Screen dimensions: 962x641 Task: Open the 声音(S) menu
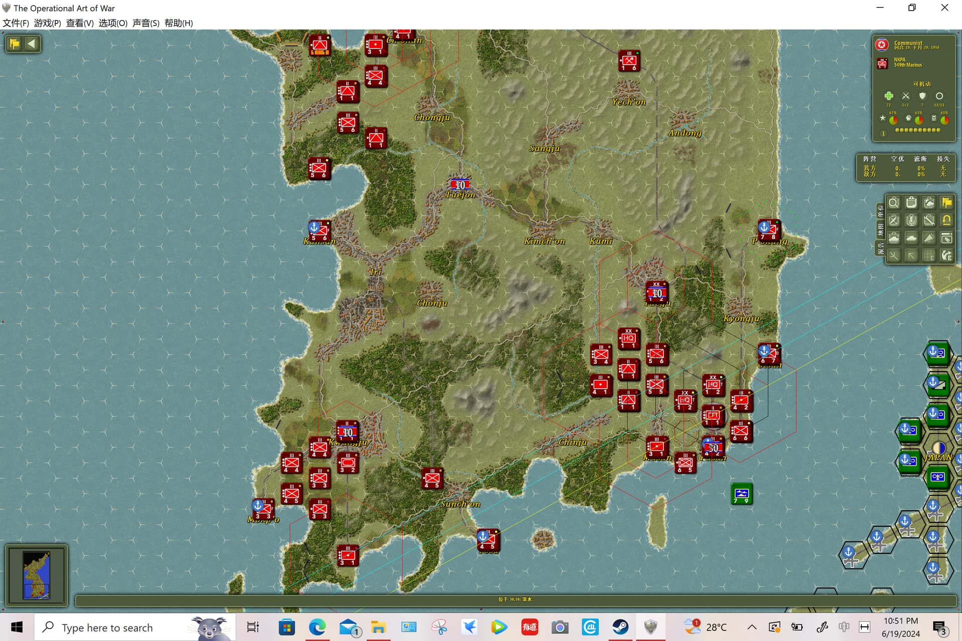click(146, 23)
